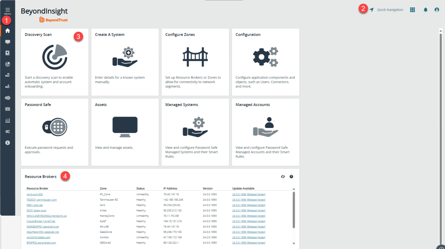Open the info About sidebar icon

click(8, 143)
